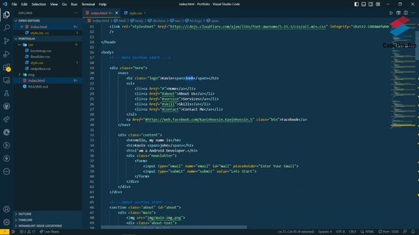Image resolution: width=419 pixels, height=235 pixels.
Task: Open bootstrap.css in explorer
Action: pos(41,51)
